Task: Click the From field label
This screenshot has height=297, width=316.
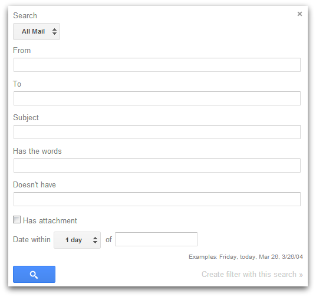Action: click(22, 50)
